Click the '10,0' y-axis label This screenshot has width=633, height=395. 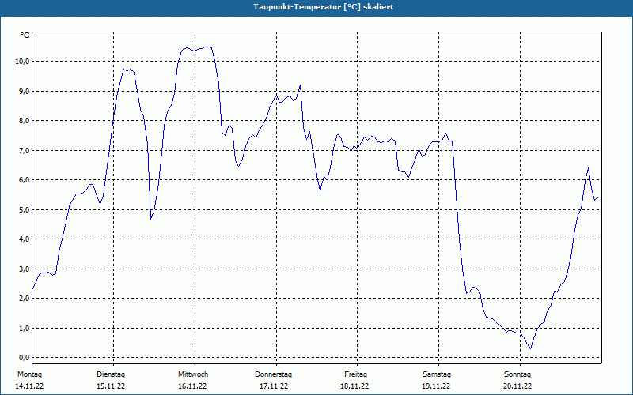point(22,62)
